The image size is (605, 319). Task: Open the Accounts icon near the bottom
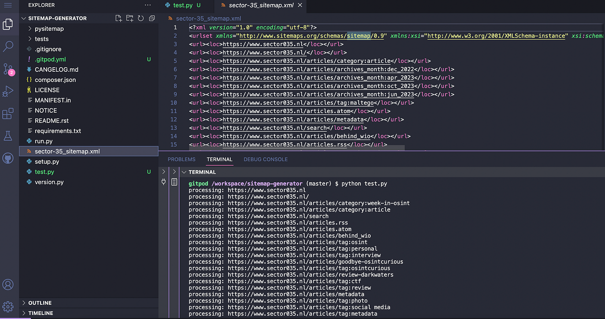[8, 284]
